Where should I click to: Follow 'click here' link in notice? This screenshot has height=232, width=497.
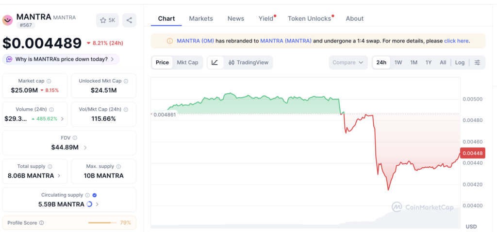click(456, 41)
